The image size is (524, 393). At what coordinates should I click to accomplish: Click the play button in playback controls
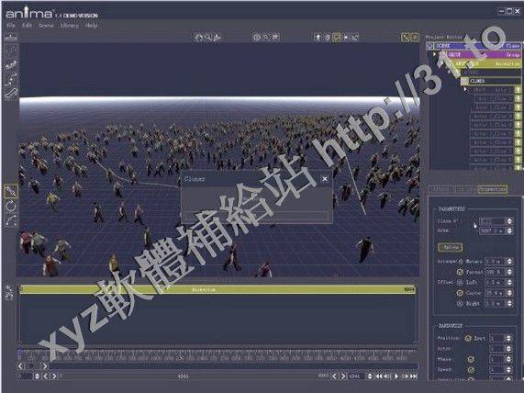pyautogui.click(x=396, y=376)
